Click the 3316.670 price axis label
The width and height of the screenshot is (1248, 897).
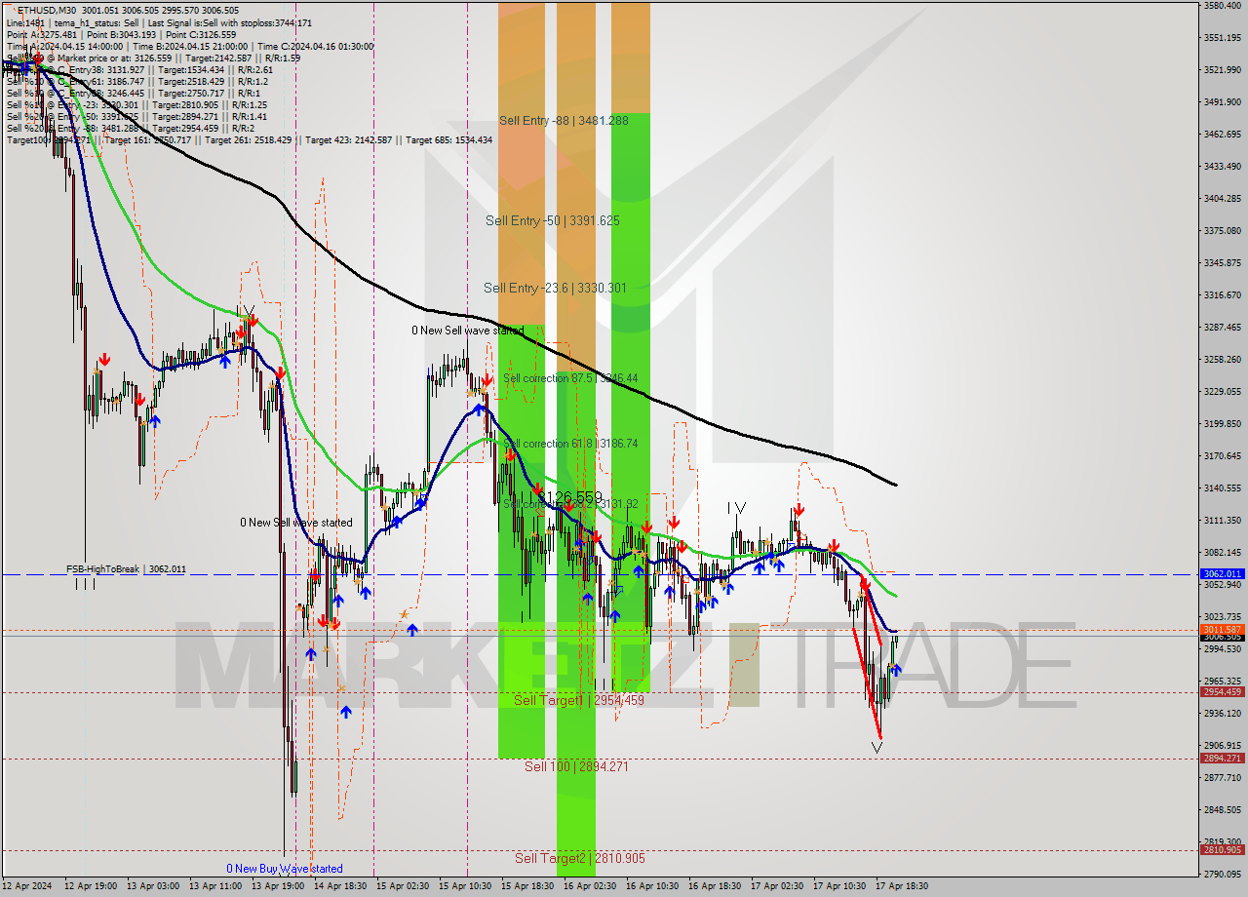(x=1222, y=294)
